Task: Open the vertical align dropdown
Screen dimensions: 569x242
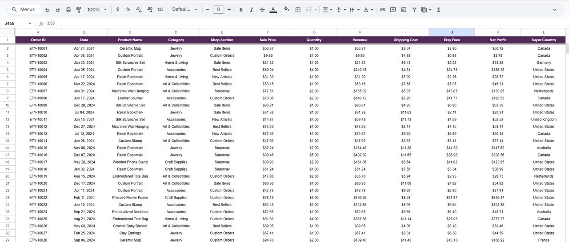Action: (x=341, y=9)
